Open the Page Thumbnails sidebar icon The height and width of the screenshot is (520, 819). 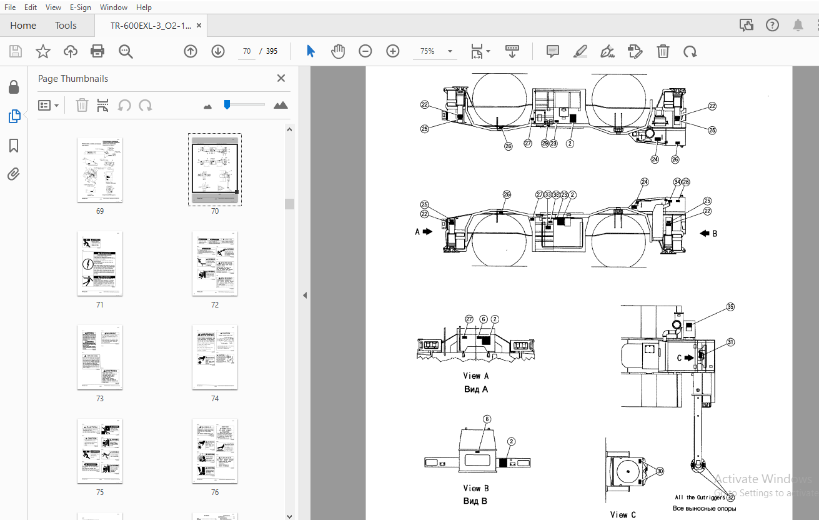point(14,116)
